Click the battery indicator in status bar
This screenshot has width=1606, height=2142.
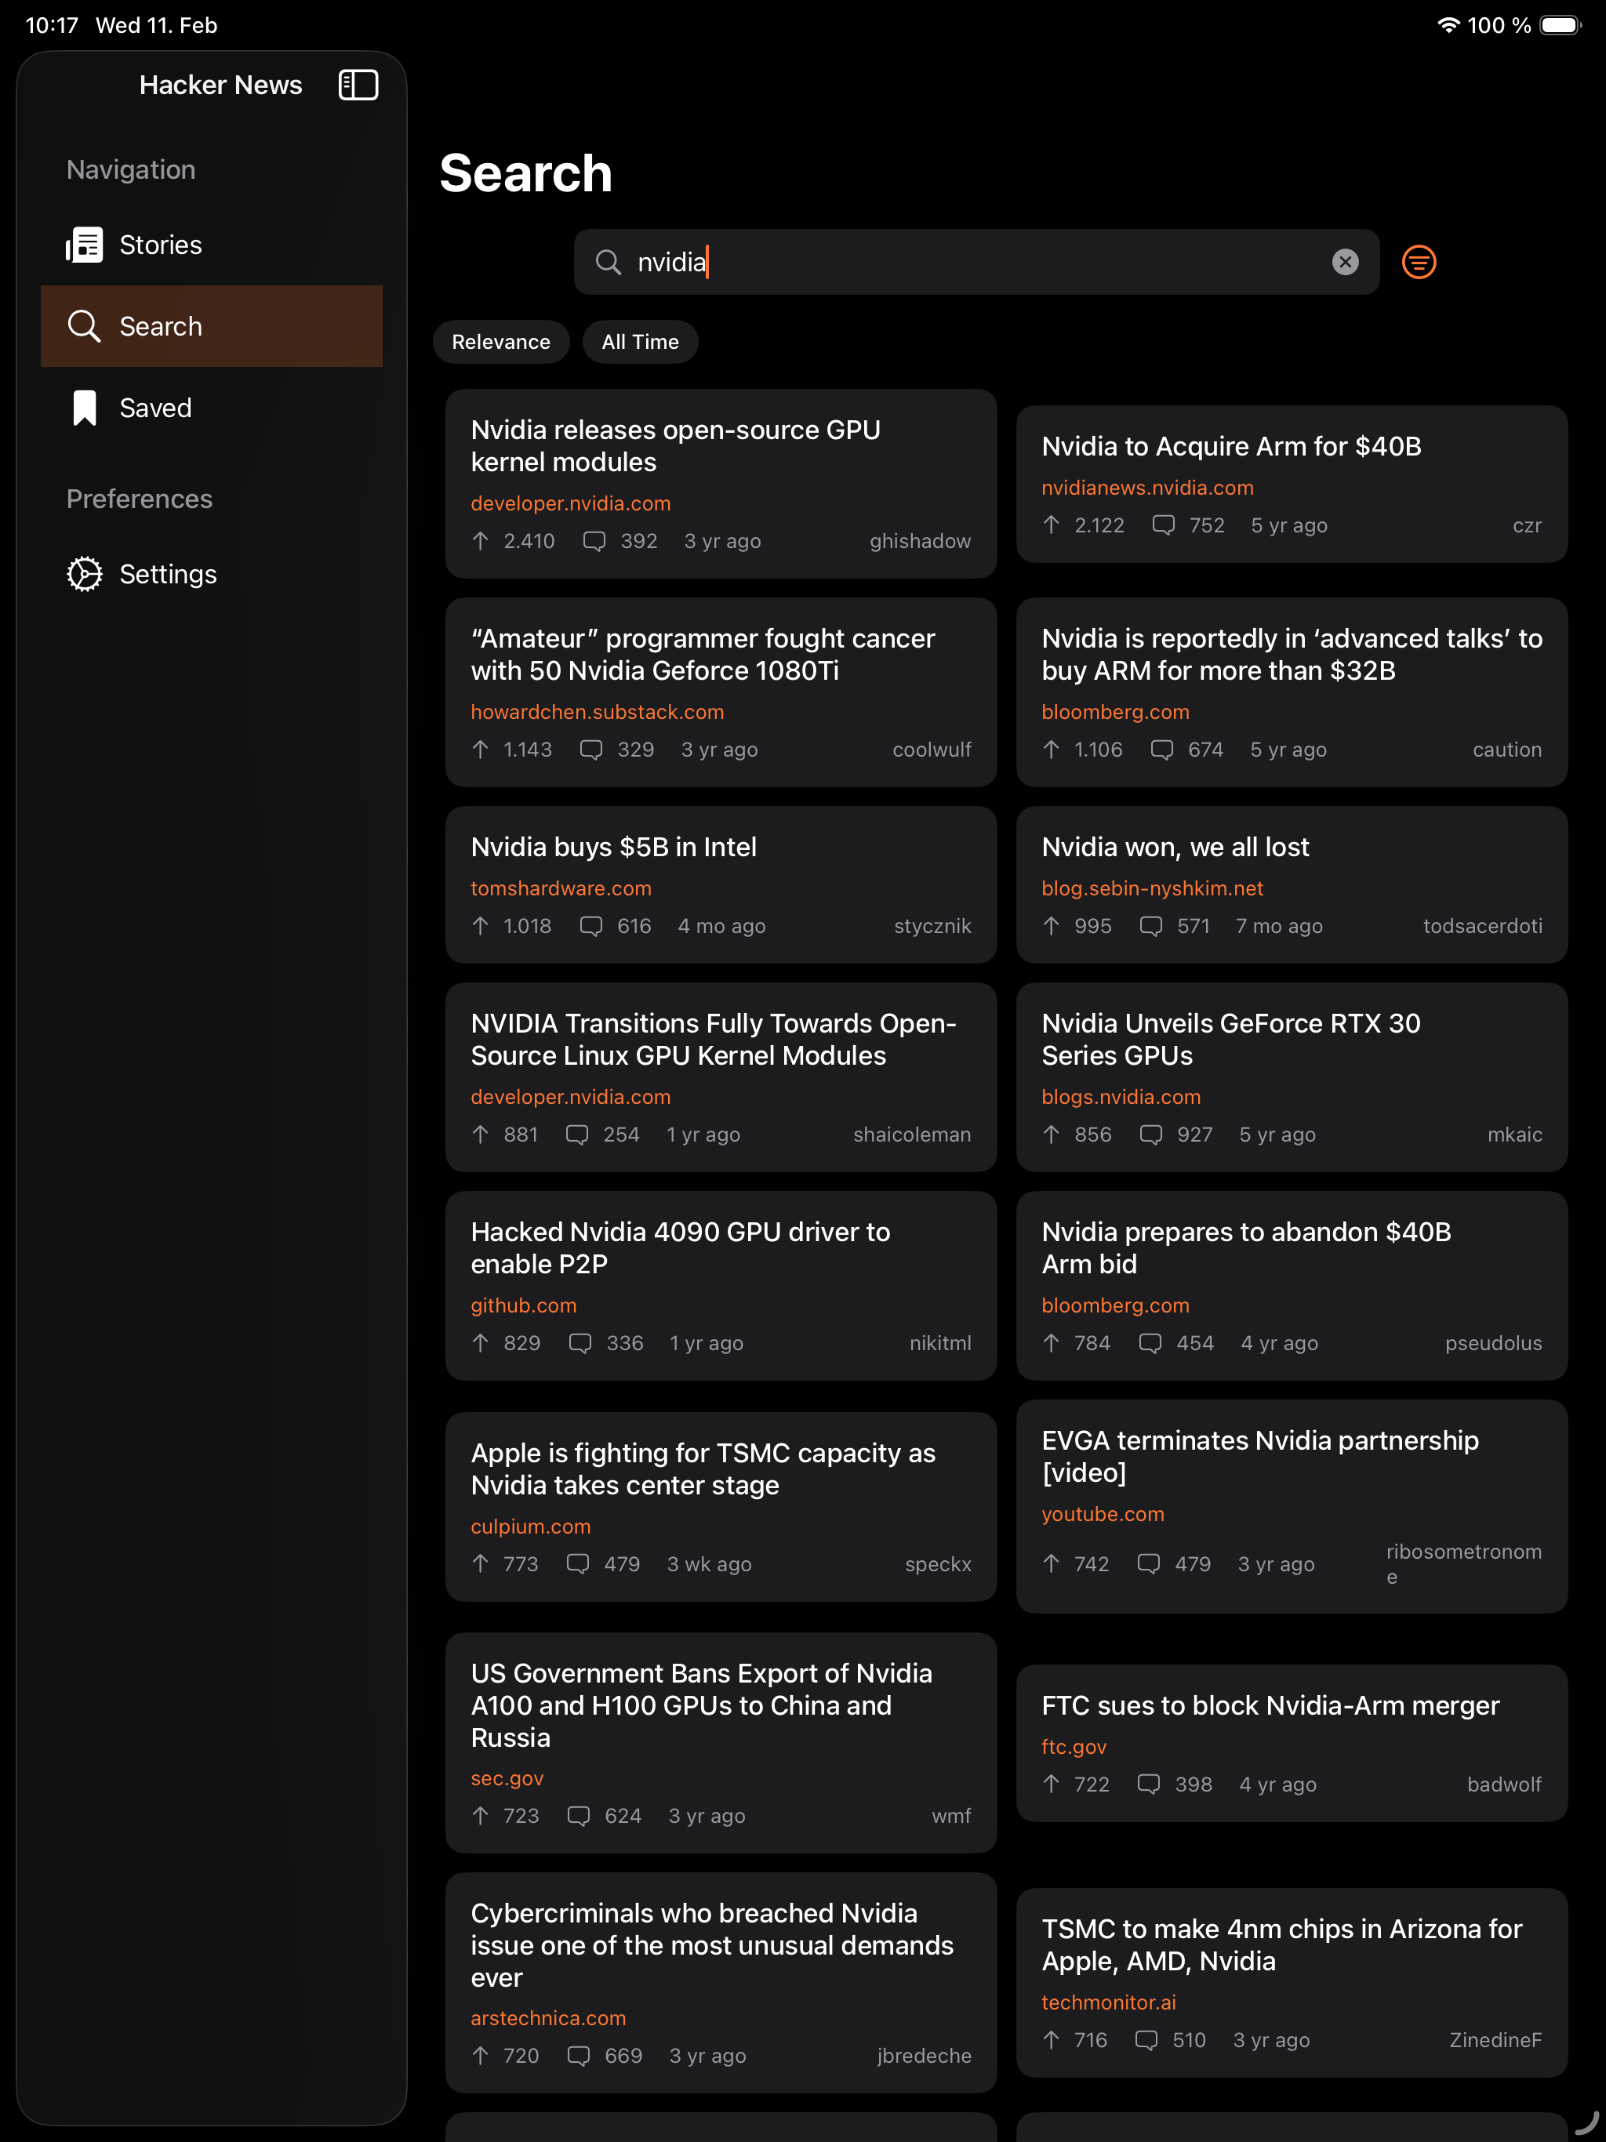tap(1560, 25)
